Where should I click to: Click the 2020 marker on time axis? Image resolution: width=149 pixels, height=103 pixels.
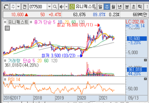(82, 98)
